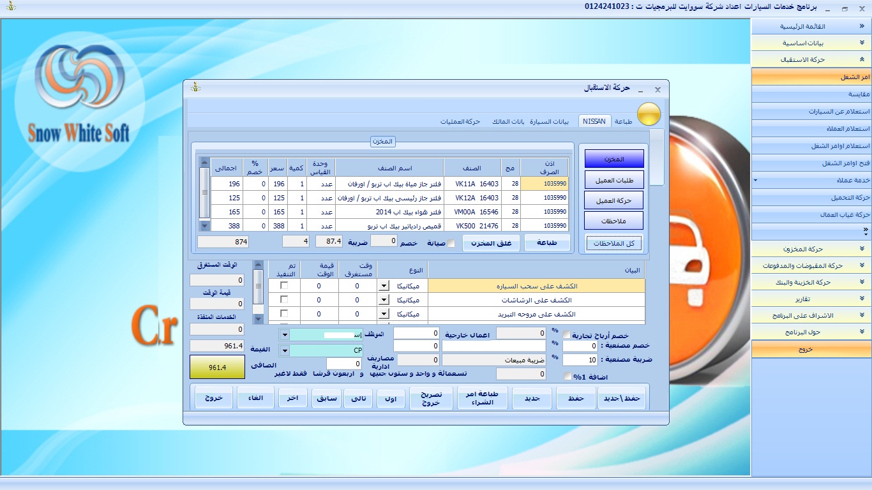The image size is (872, 490).
Task: Check تم التنفيذ for الكشف على الرشاشات
Action: (x=284, y=300)
